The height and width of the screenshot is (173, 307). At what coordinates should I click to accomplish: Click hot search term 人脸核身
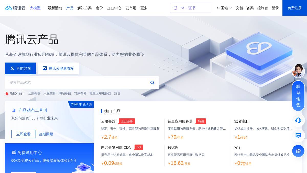coord(50,93)
